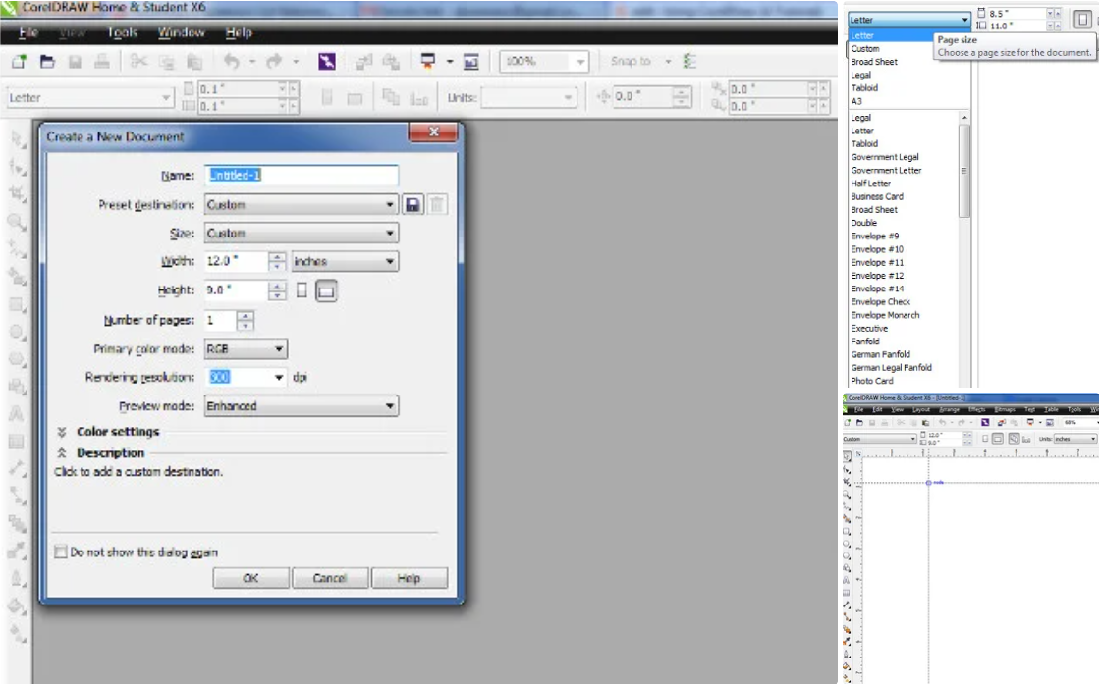This screenshot has height=684, width=1099.
Task: Click the purple Import icon in toolbar
Action: tap(327, 61)
